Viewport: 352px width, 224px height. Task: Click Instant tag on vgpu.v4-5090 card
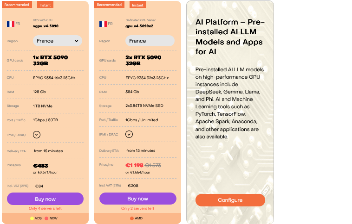[45, 5]
